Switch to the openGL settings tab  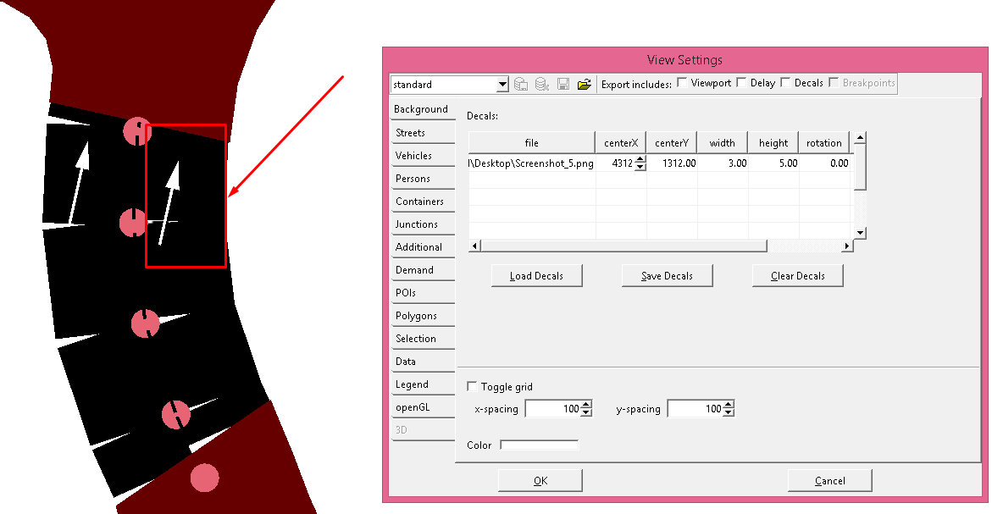pos(422,406)
